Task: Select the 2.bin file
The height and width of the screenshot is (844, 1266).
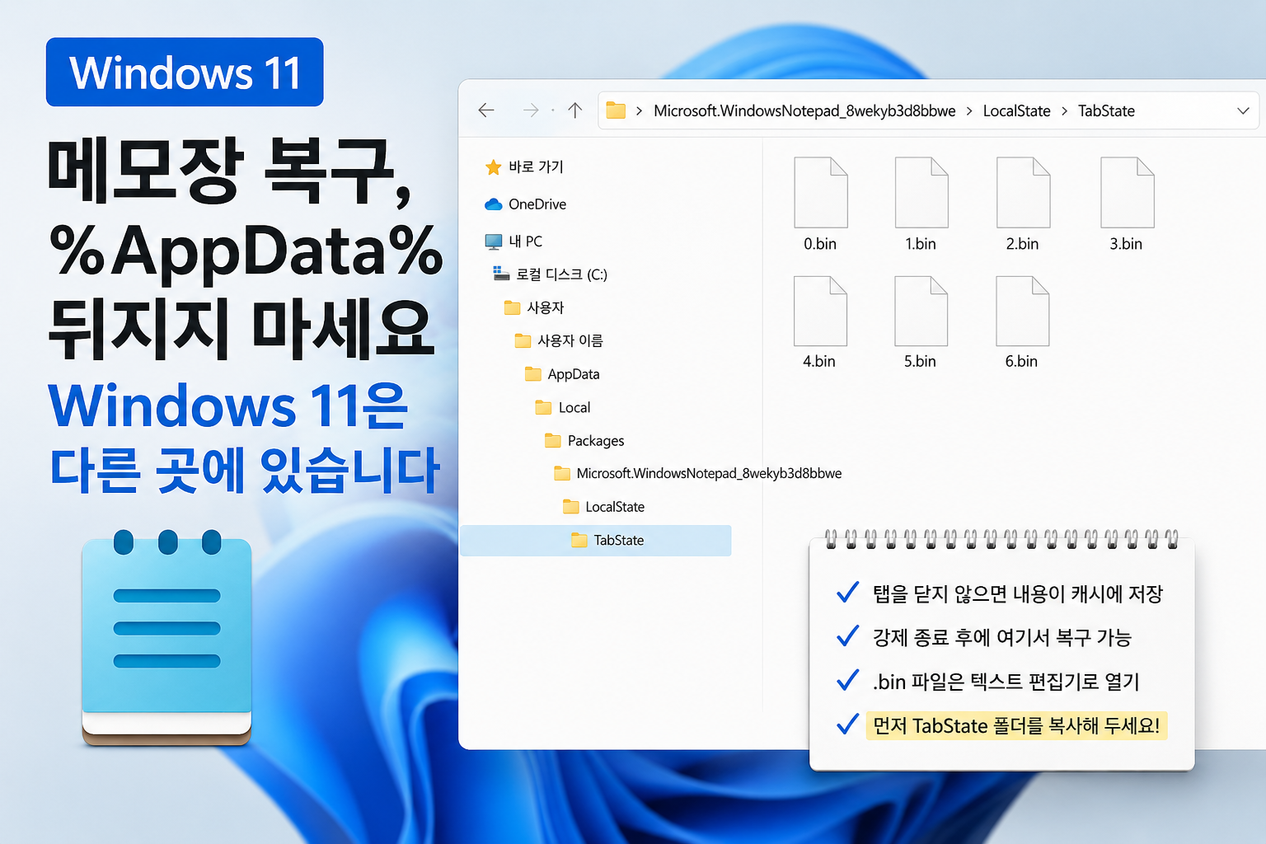Action: coord(1022,204)
